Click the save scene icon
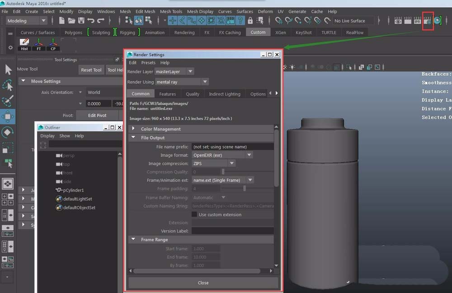Image resolution: width=452 pixels, height=293 pixels. tap(81, 21)
